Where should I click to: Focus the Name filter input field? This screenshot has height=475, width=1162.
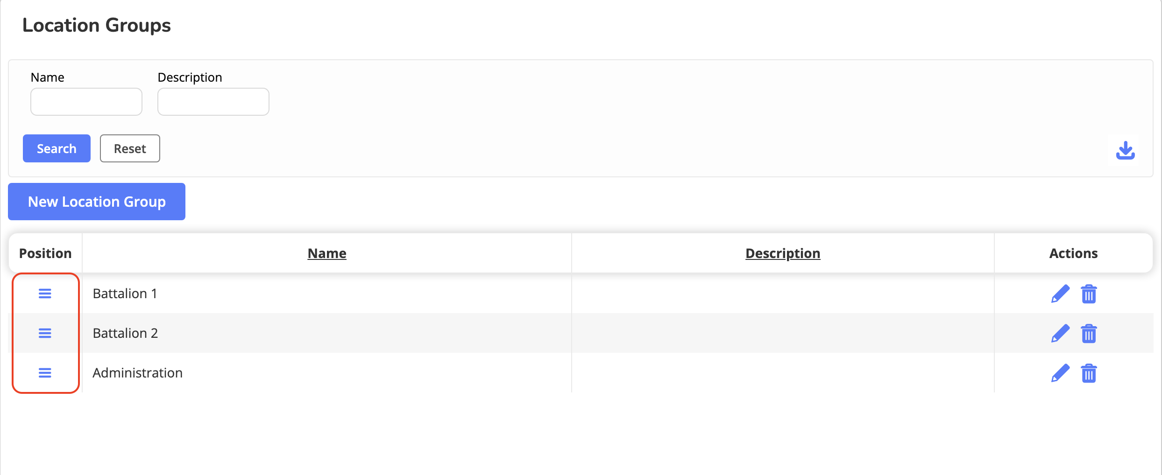[86, 102]
